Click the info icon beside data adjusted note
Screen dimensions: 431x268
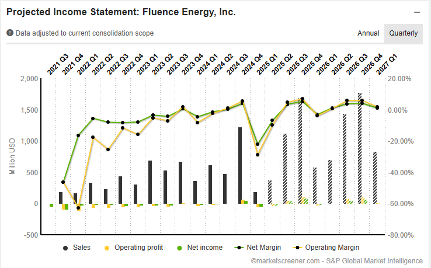coord(10,33)
